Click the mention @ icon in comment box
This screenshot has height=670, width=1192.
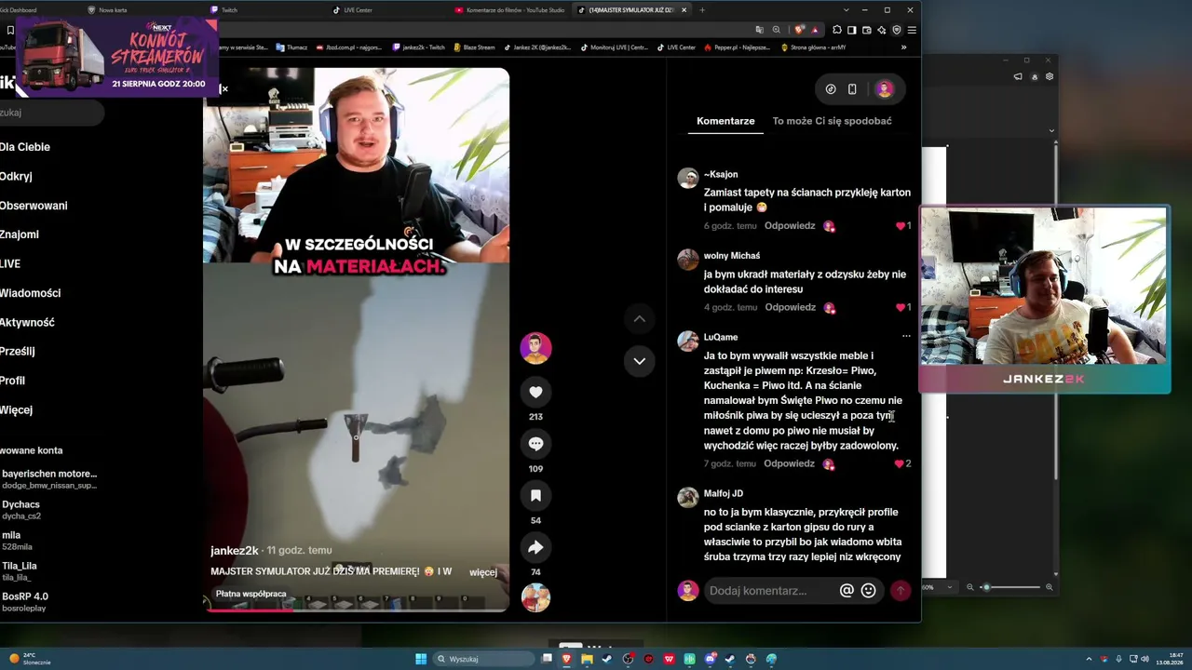click(847, 590)
